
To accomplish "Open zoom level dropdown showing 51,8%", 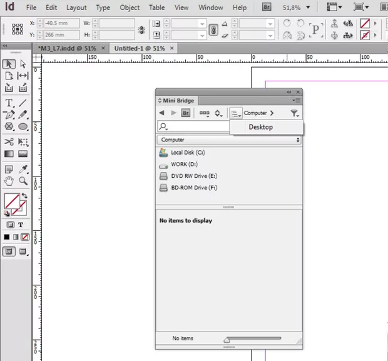I will point(295,8).
